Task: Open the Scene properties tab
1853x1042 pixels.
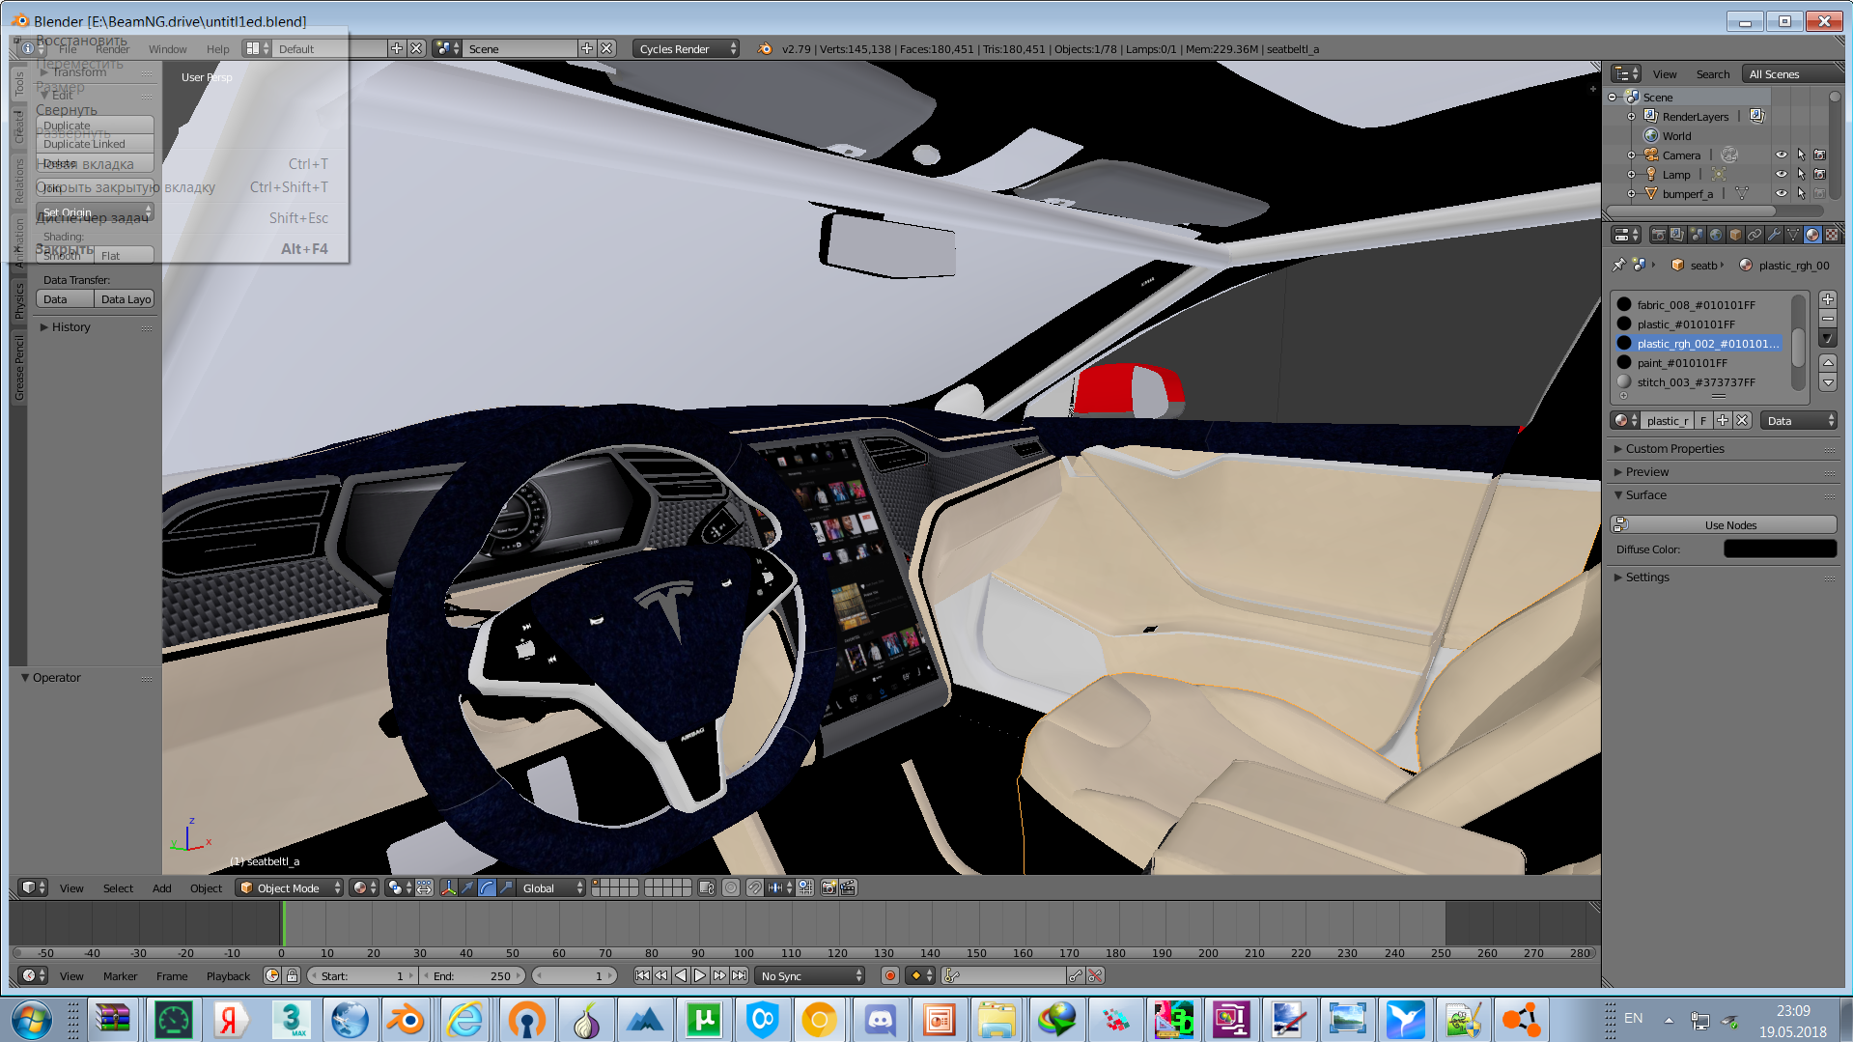Action: (x=1697, y=235)
